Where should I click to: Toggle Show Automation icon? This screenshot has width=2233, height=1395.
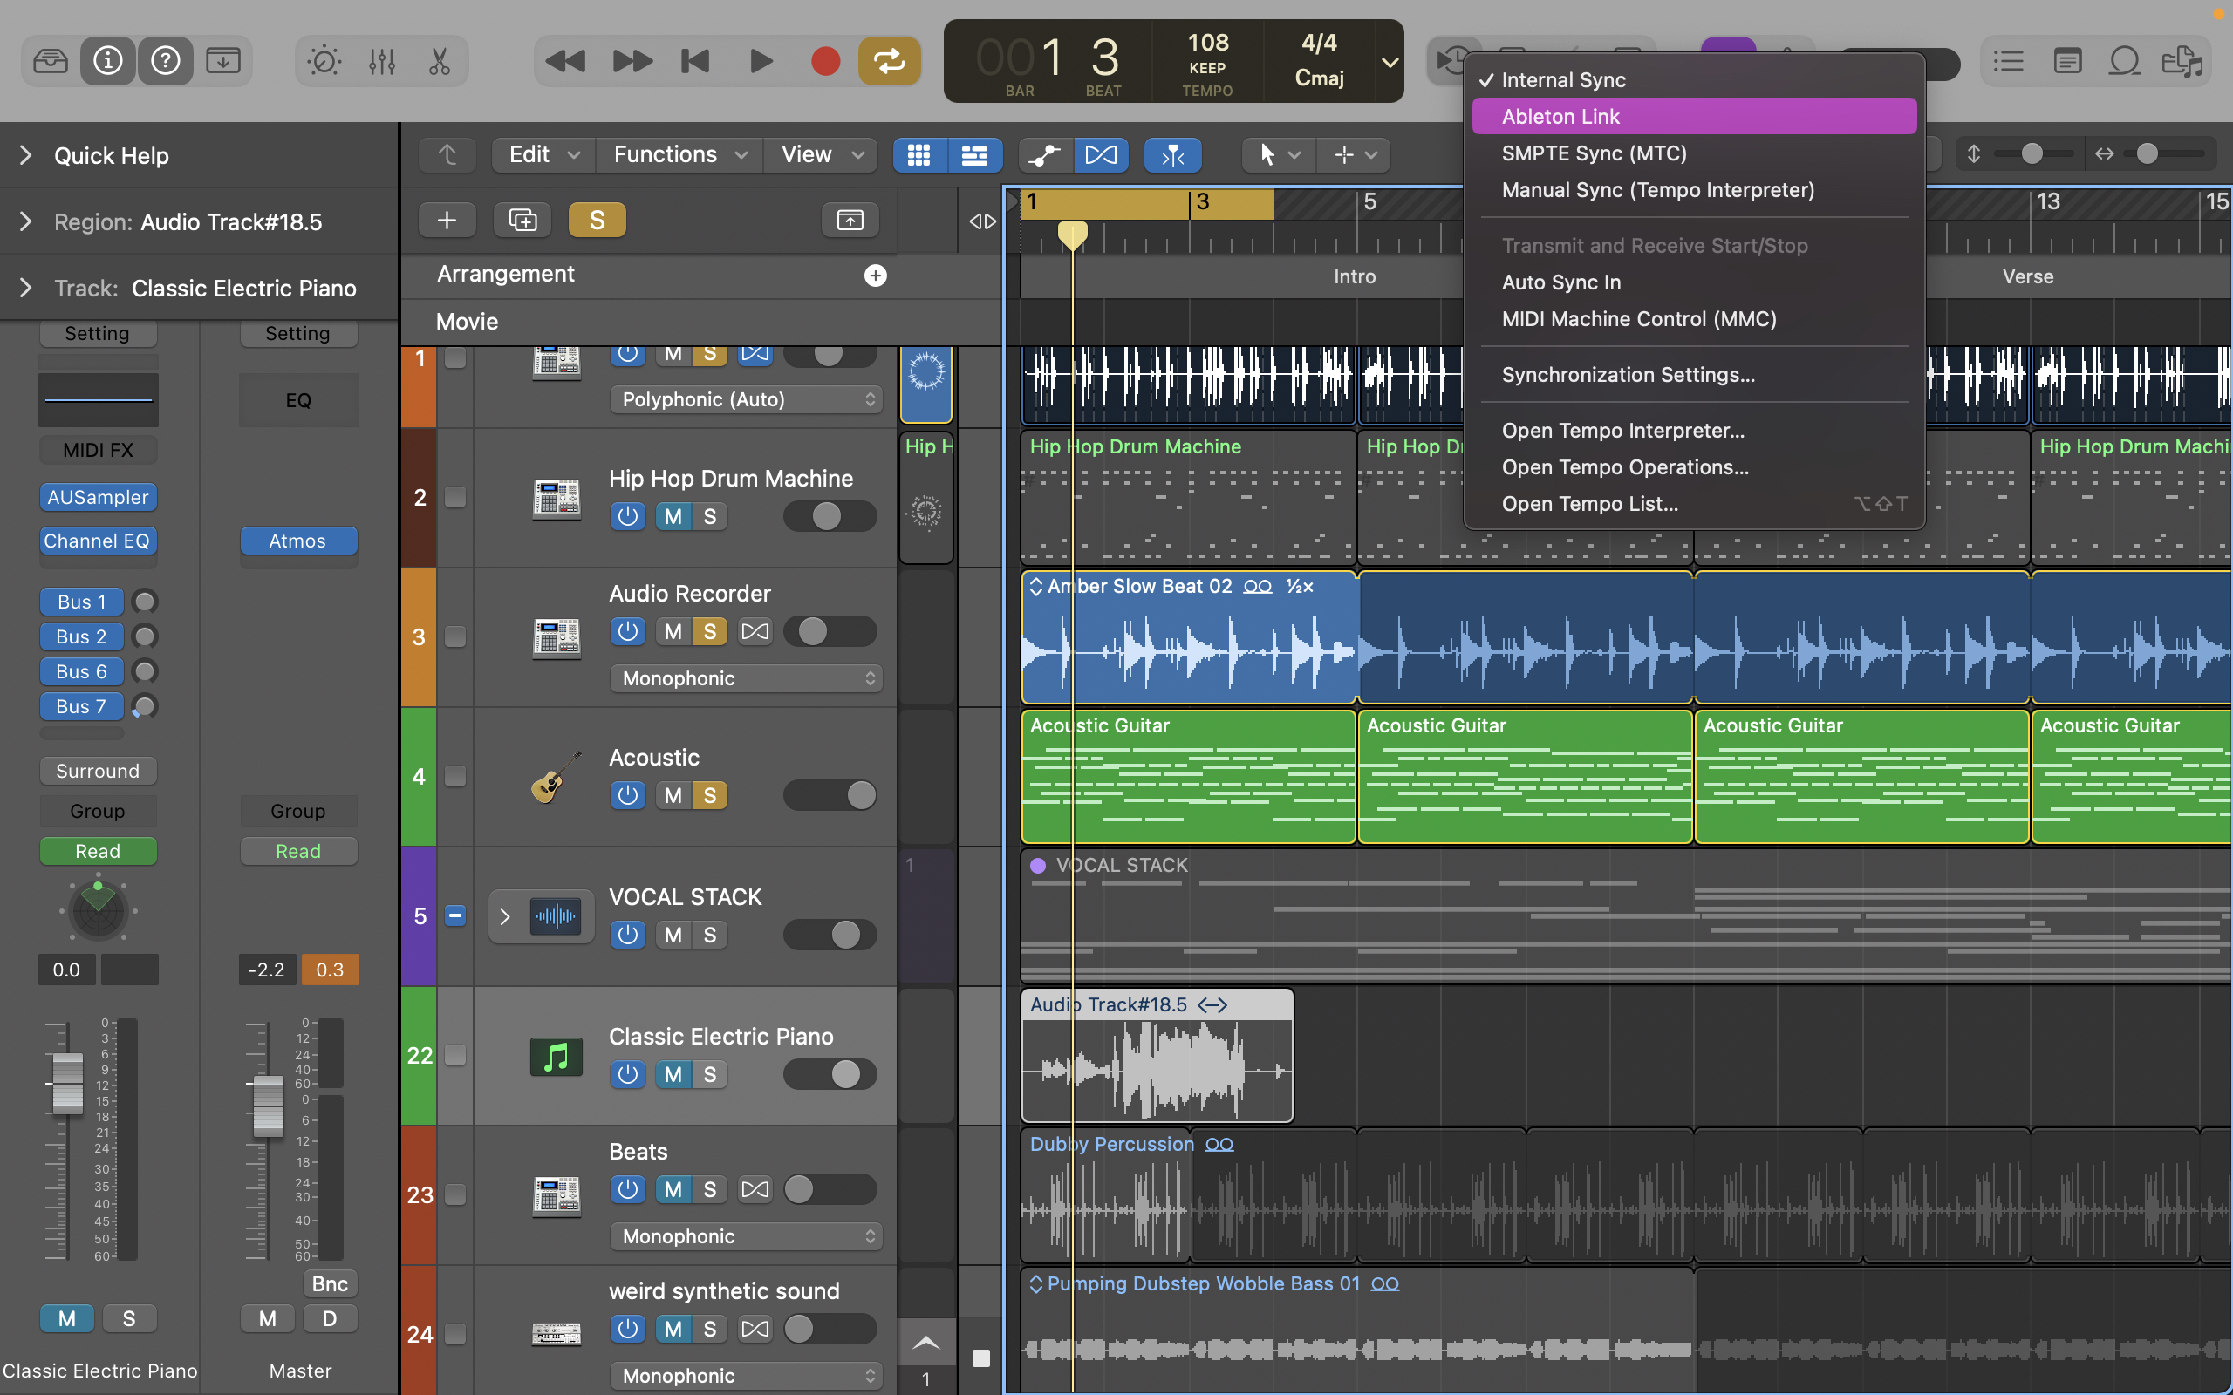click(1044, 155)
